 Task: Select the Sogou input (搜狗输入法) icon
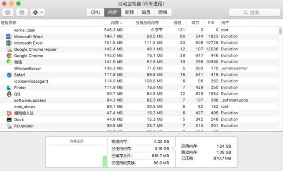coord(9,113)
